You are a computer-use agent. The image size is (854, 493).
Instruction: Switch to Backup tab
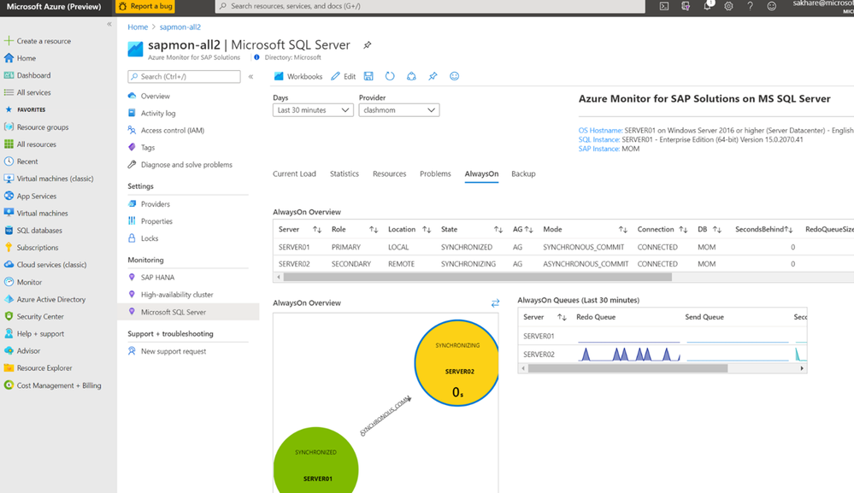(523, 173)
